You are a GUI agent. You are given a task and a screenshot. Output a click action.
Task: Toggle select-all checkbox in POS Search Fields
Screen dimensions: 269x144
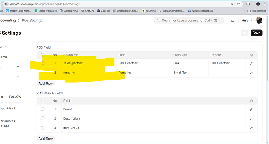(x=43, y=101)
